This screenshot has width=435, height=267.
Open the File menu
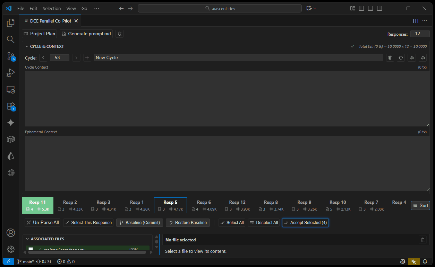pos(20,8)
